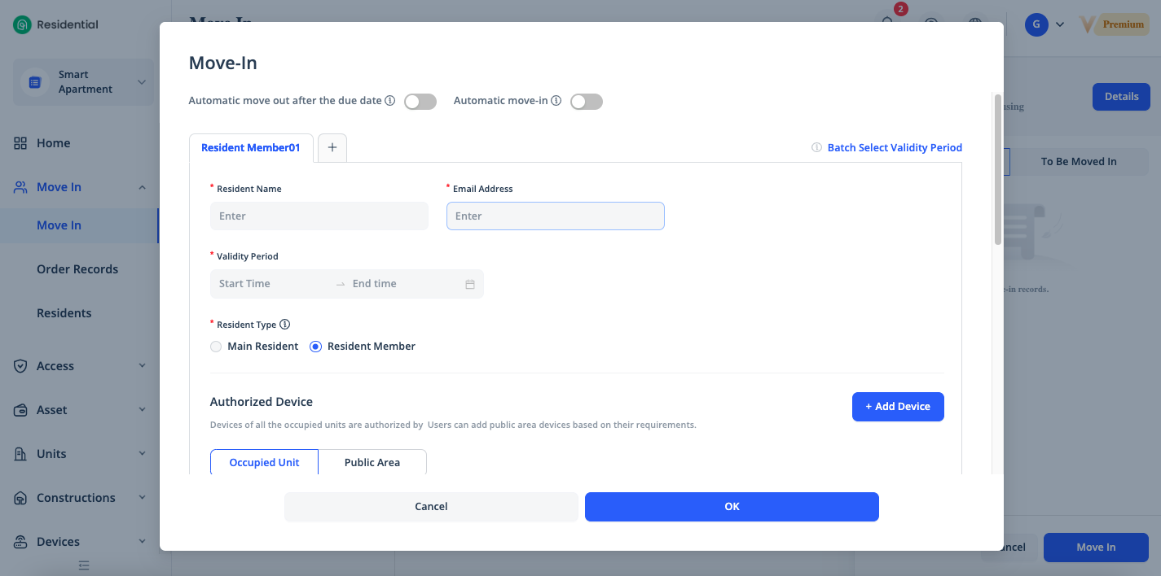Select the Main Resident radio option
1161x576 pixels.
coord(216,347)
